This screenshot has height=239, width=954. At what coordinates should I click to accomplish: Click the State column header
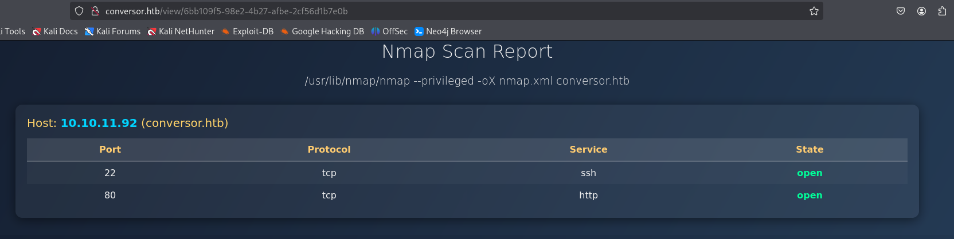810,149
